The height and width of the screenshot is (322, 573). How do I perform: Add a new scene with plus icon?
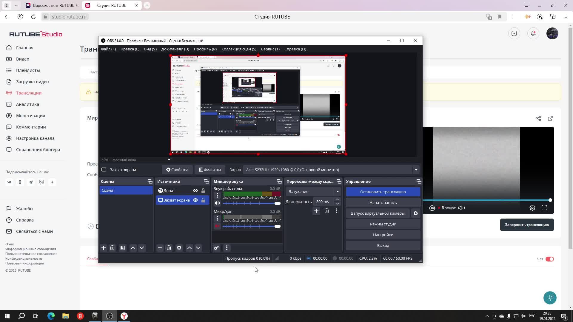click(104, 248)
